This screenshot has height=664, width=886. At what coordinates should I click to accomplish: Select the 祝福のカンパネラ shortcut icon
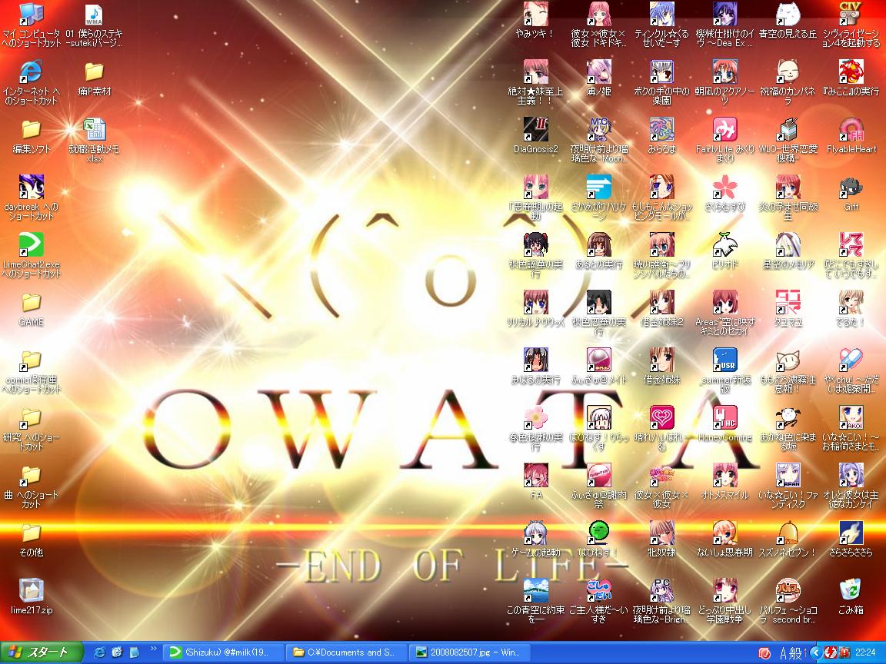[x=788, y=72]
